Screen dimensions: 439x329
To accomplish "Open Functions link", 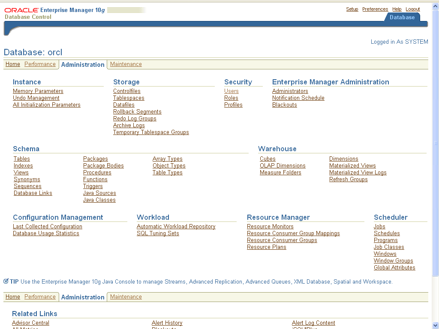I will [x=95, y=179].
